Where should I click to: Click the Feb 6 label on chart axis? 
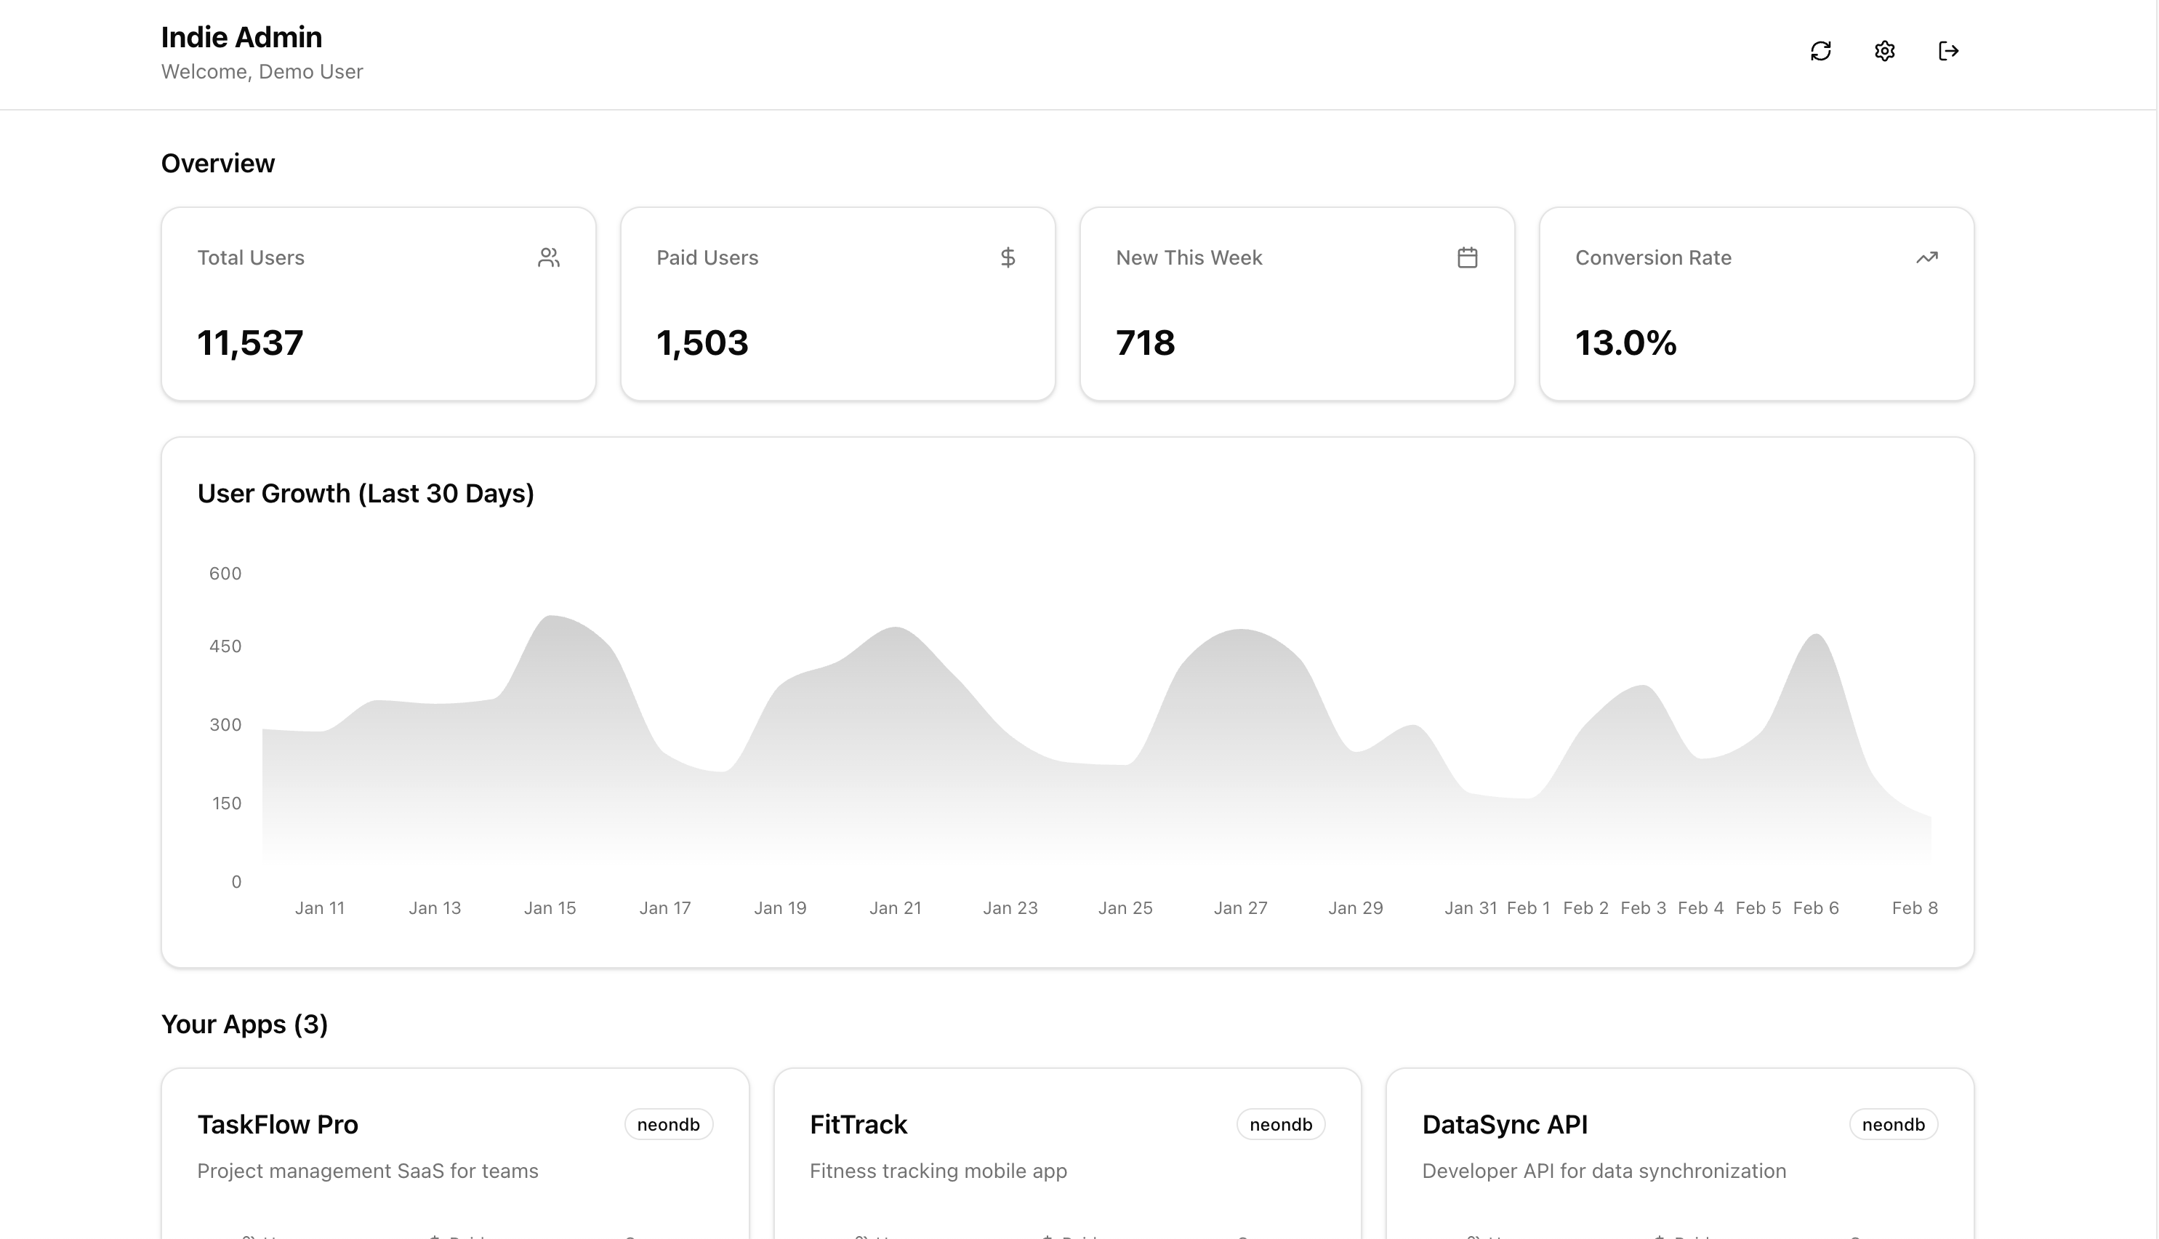pos(1815,908)
